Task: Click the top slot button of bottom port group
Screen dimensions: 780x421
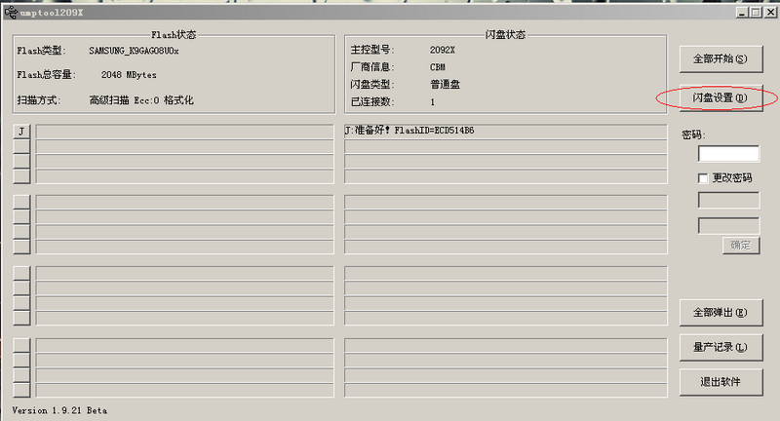Action: click(x=21, y=346)
